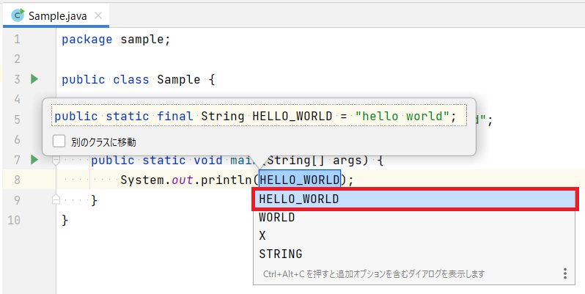Choose STRING name suggestion

coord(414,254)
